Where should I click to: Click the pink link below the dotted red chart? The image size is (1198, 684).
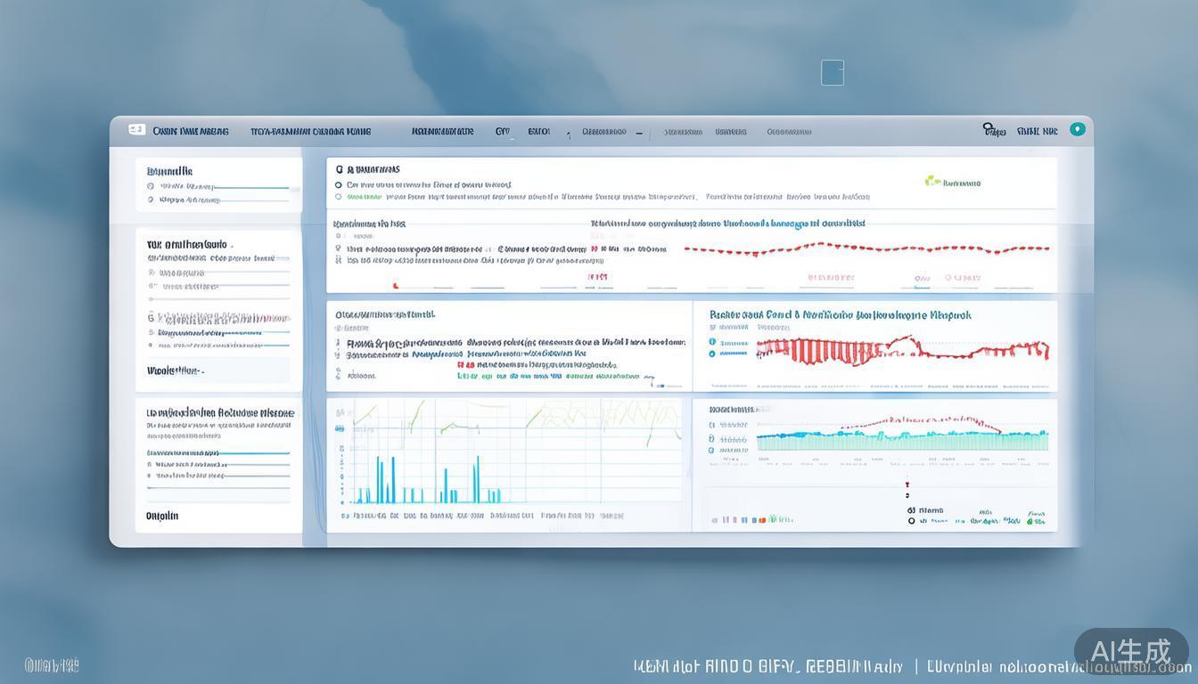(x=830, y=278)
